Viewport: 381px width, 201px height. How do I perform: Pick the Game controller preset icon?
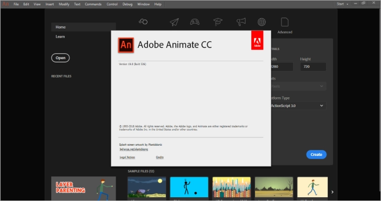(195, 22)
